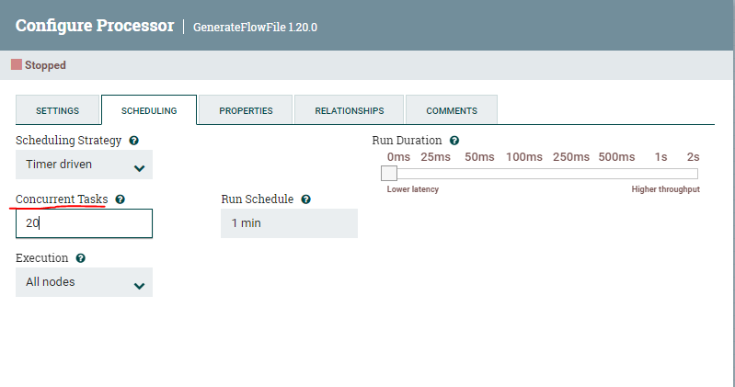The height and width of the screenshot is (387, 735).
Task: Click the Configure Processor title
Action: click(x=95, y=26)
